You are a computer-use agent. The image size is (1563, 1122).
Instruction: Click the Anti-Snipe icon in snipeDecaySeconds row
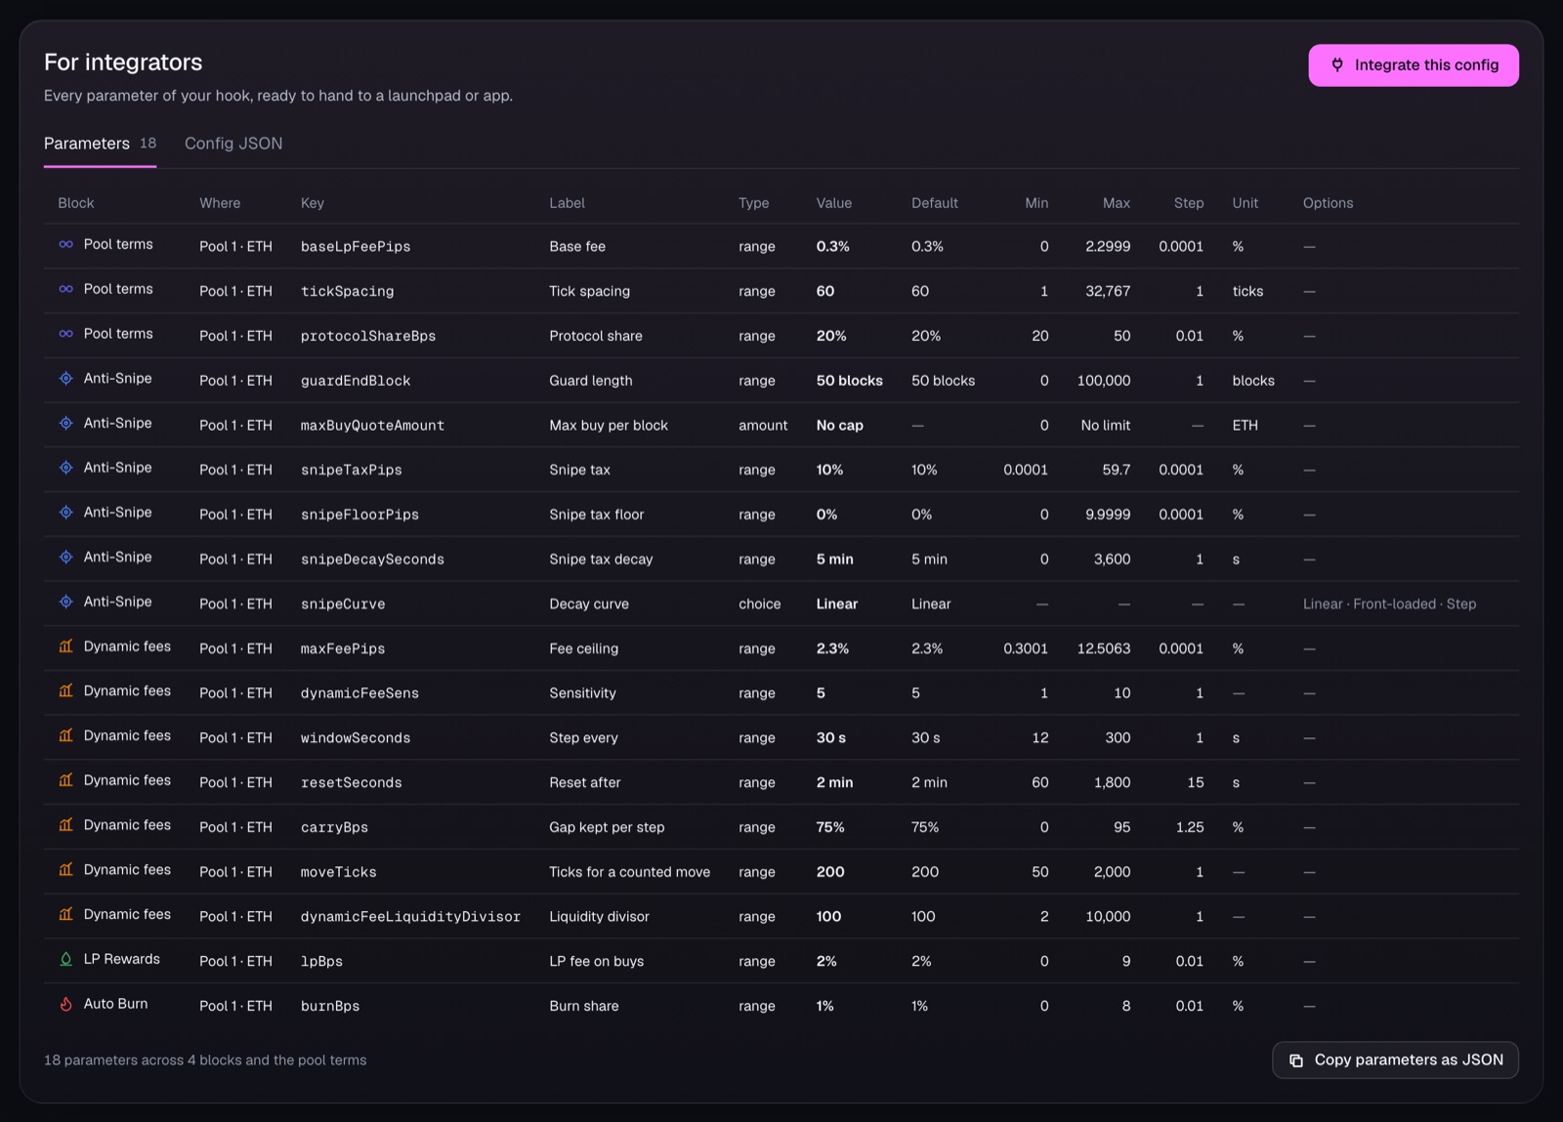pos(65,557)
